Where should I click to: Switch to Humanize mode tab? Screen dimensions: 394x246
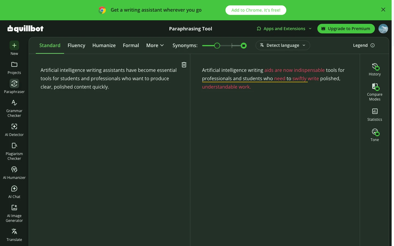tap(104, 45)
